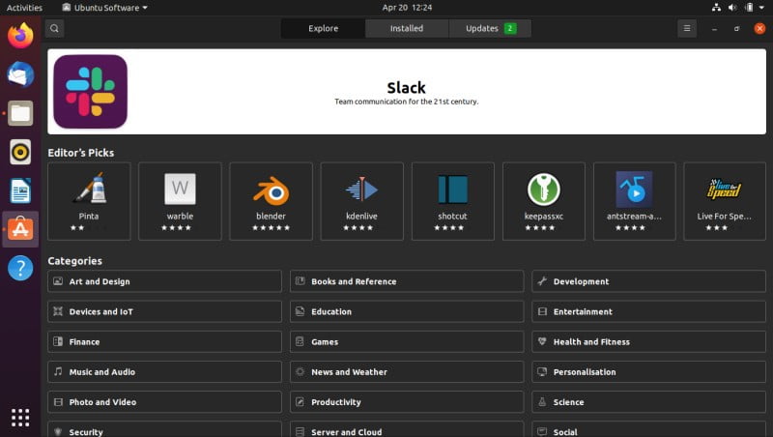The width and height of the screenshot is (773, 437).
Task: Open the search button in header bar
Action: (x=54, y=29)
